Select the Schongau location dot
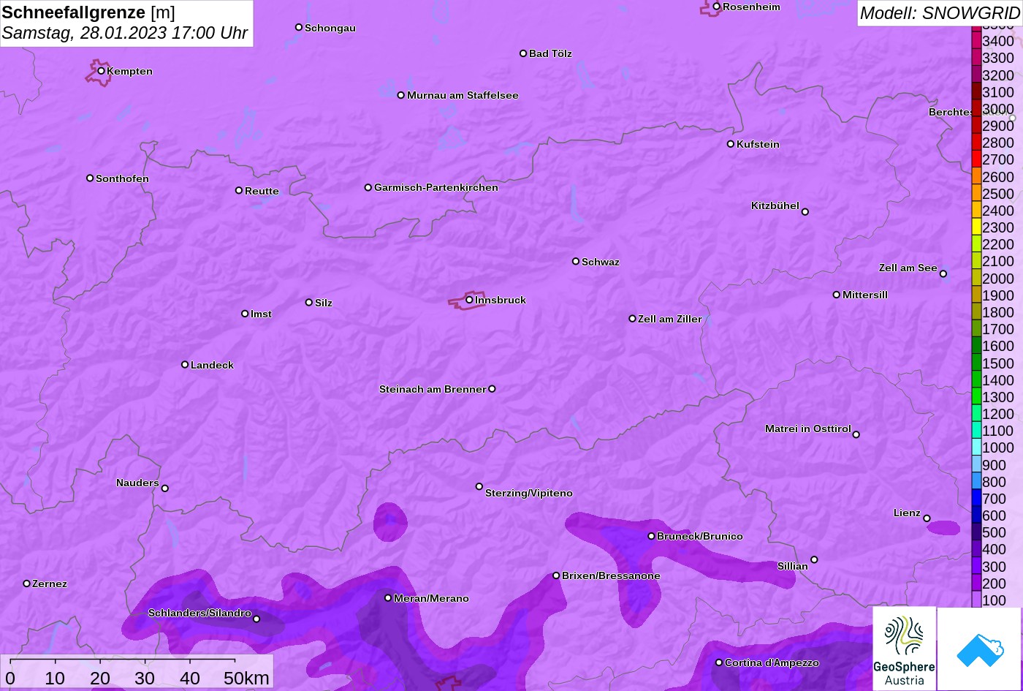The image size is (1023, 691). pyautogui.click(x=299, y=28)
